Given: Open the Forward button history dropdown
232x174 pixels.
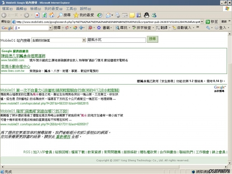Looking at the screenshot, I should tap(32, 15).
